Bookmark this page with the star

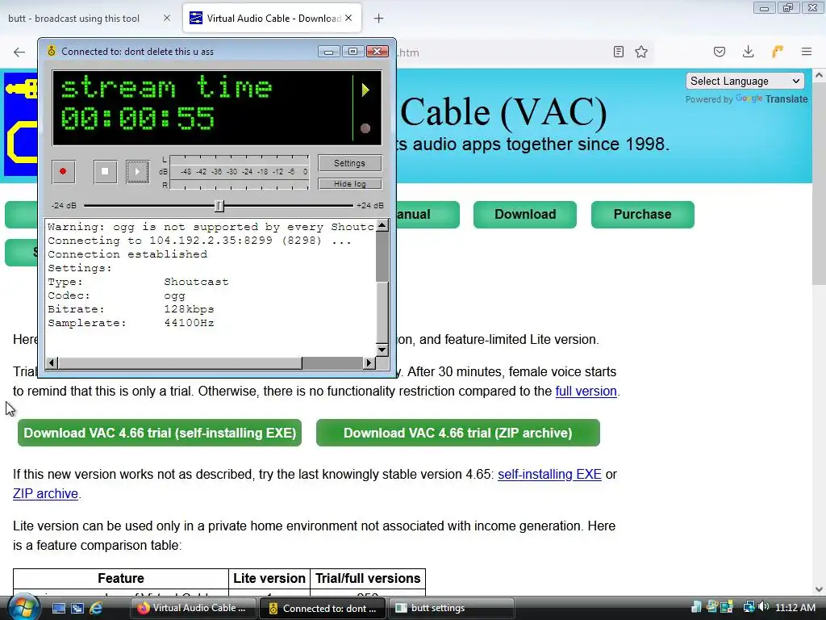tap(641, 52)
